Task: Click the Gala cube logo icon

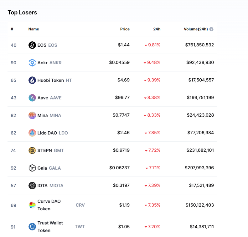Action: 32,168
